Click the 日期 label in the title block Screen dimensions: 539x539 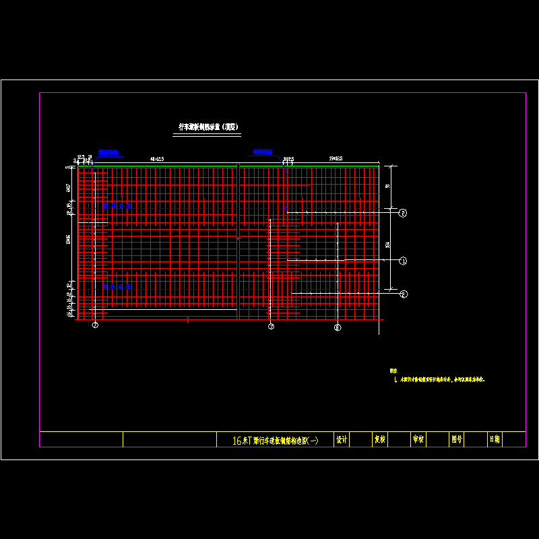[494, 439]
